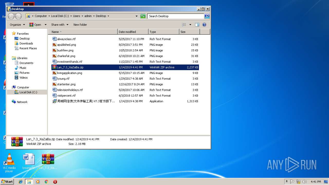Select the televisionholidays.rtf file icon

click(x=54, y=90)
